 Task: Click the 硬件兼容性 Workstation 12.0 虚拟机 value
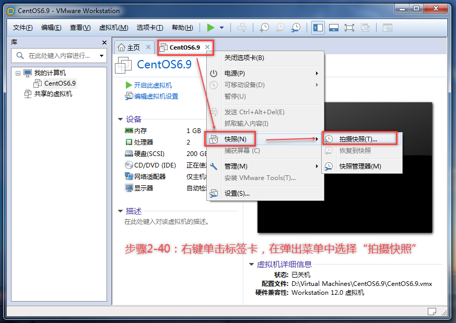[328, 293]
